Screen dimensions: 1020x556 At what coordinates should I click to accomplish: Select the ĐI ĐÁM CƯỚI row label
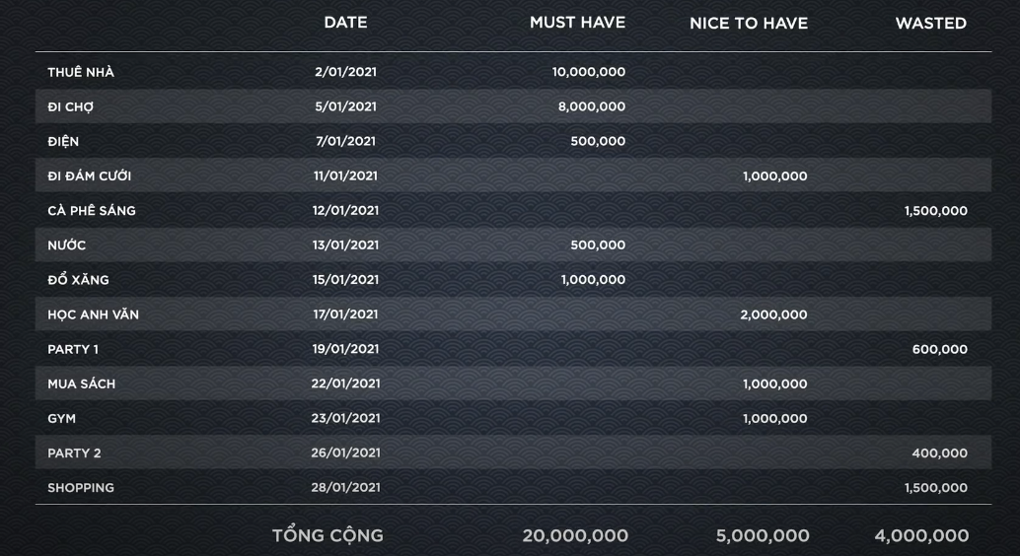pos(89,175)
